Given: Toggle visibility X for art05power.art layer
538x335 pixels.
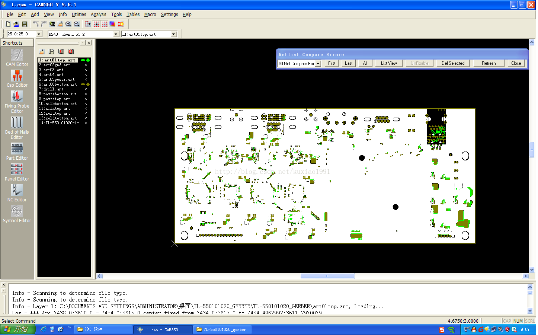Looking at the screenshot, I should pyautogui.click(x=86, y=79).
